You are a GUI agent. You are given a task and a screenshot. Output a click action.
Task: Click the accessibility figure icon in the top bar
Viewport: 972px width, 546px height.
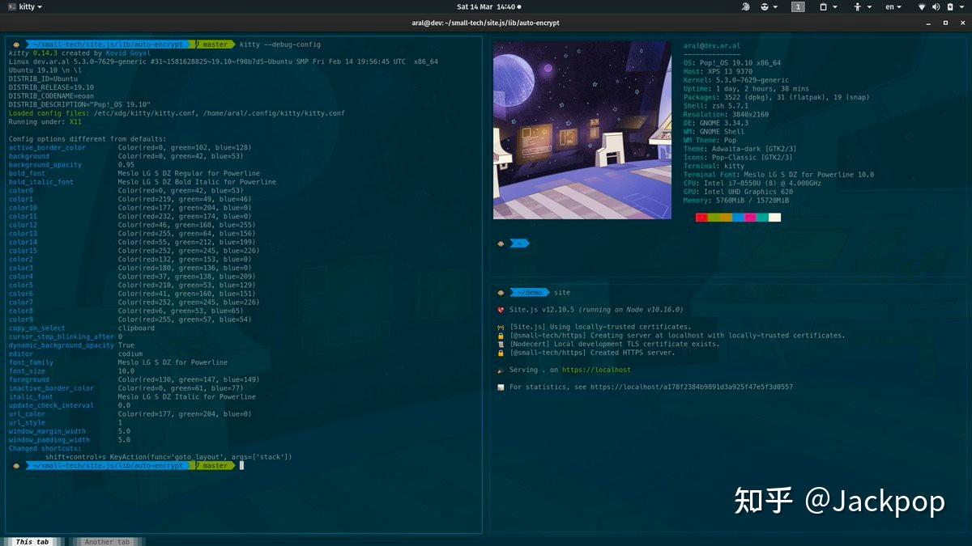point(858,6)
